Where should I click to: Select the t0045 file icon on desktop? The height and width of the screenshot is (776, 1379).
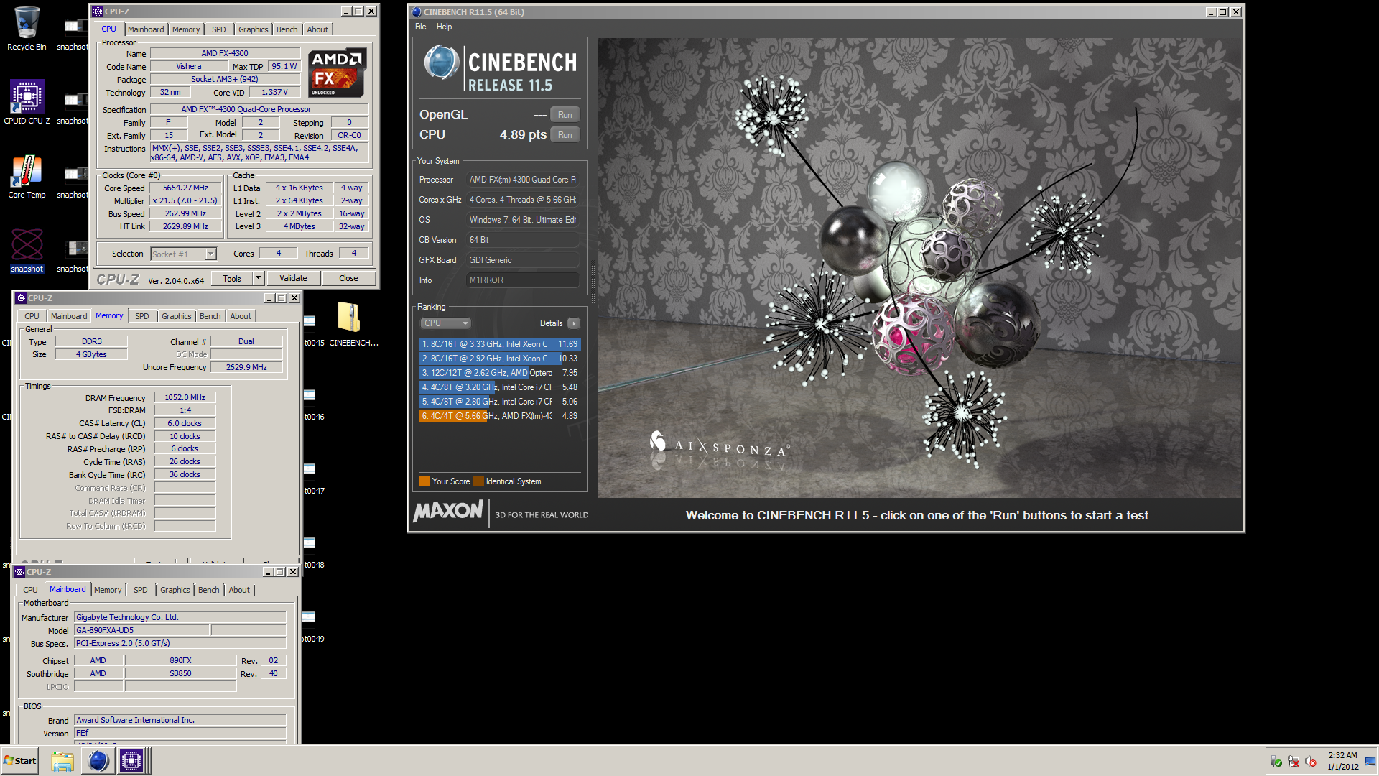coord(310,331)
